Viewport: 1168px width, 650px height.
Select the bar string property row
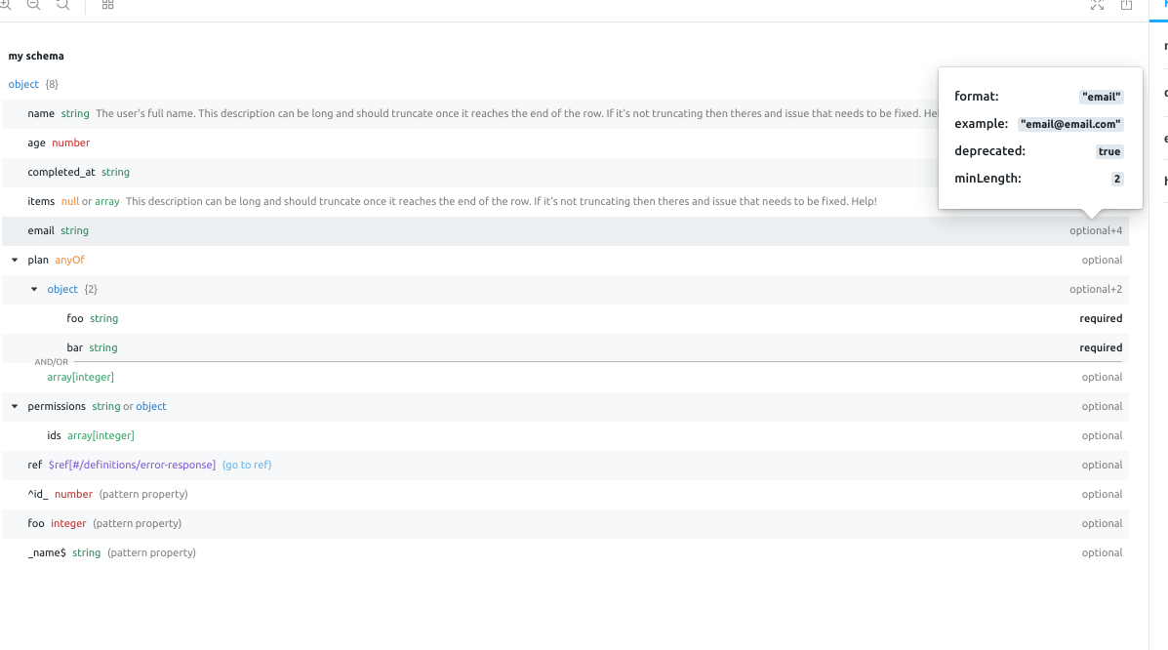tap(565, 347)
